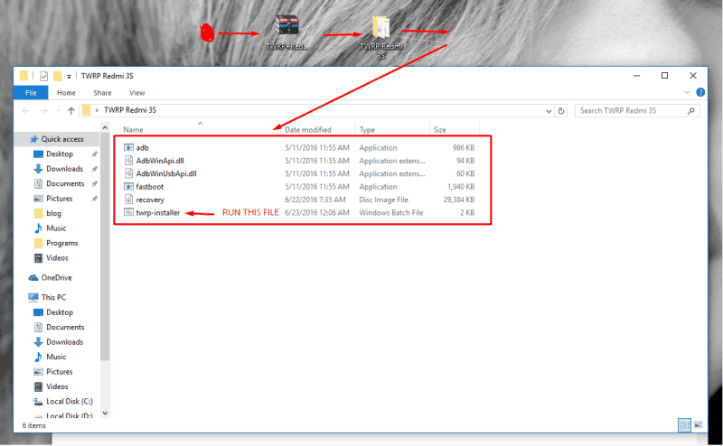Click the 29,384 KB size cell
The height and width of the screenshot is (446, 723).
[459, 200]
